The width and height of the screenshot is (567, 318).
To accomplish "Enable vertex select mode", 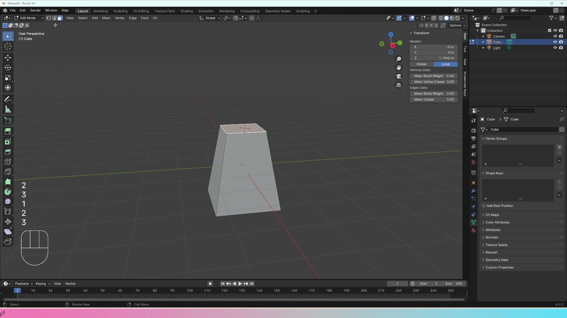I will pos(49,18).
